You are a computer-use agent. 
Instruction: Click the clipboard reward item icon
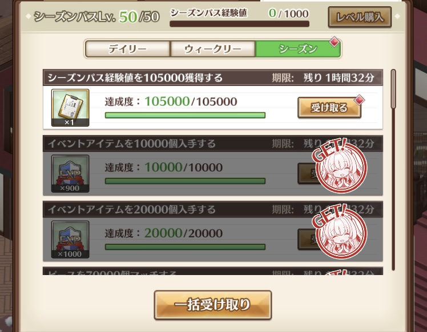click(70, 108)
